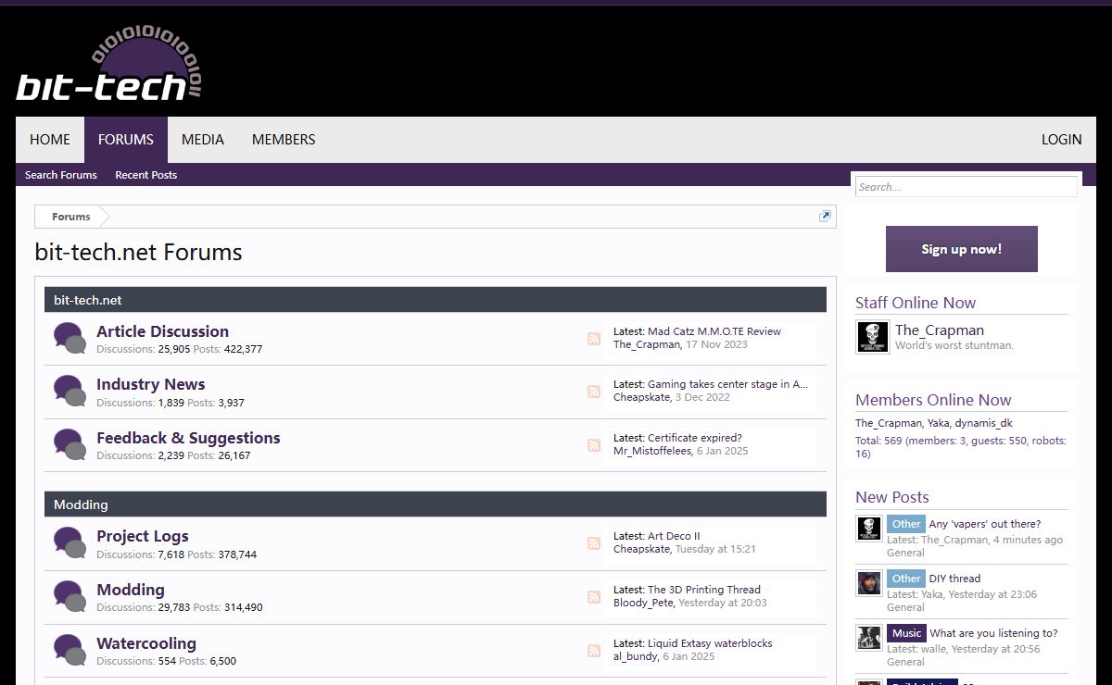Screen dimensions: 1112x685
Task: Open Recent Posts sub-menu link
Action: pyautogui.click(x=145, y=175)
